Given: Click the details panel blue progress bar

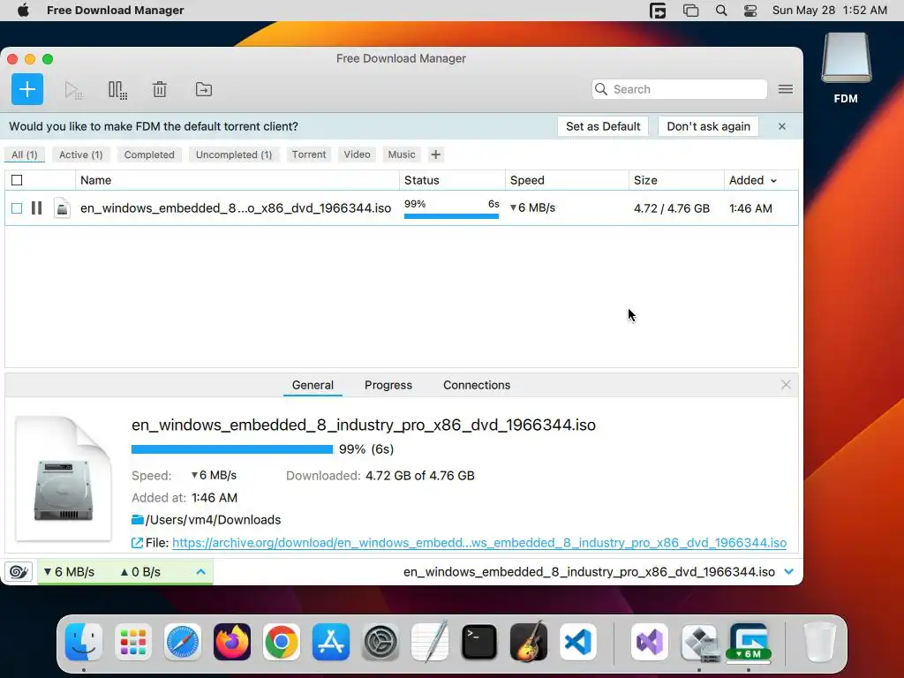Looking at the screenshot, I should click(x=232, y=449).
